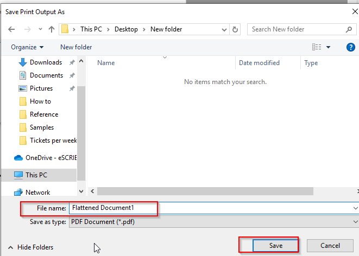The image size is (359, 256).
Task: Collapse the dialog with Hide Folders
Action: [x=31, y=247]
